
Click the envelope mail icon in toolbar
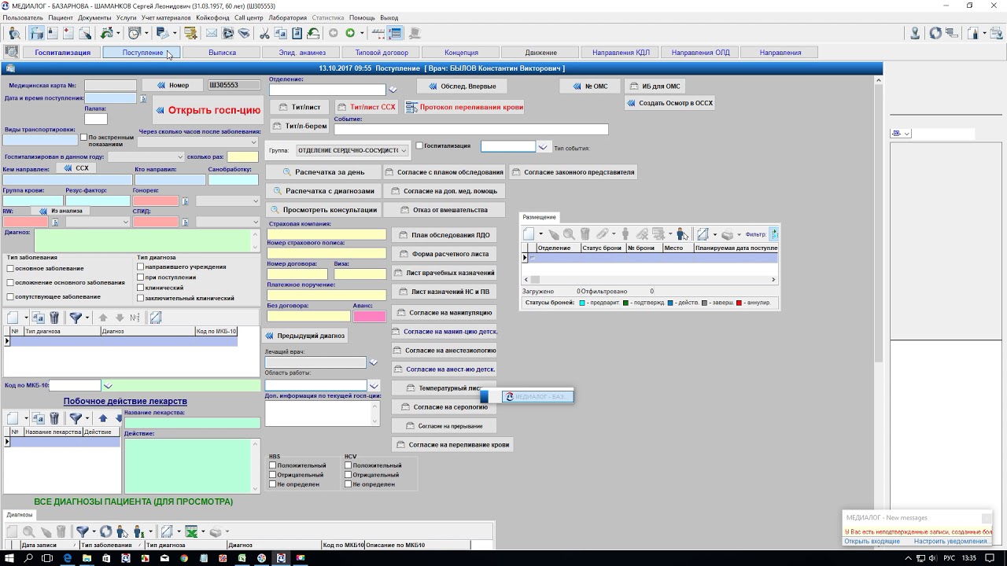212,33
